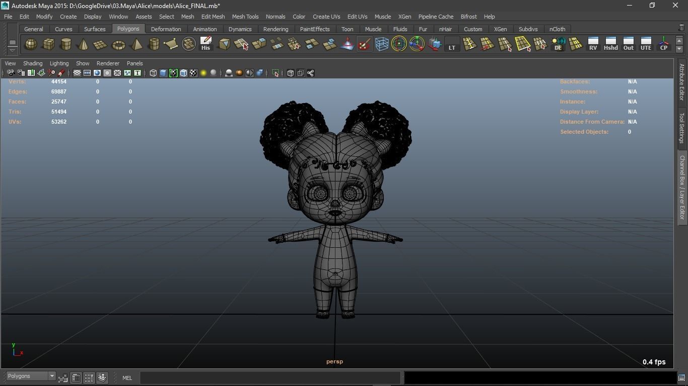Screen dimensions: 688x386
Task: Open the Edit Mesh menu
Action: 213,17
